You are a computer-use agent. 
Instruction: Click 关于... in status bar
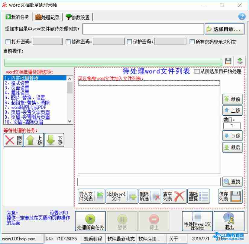click(x=175, y=239)
